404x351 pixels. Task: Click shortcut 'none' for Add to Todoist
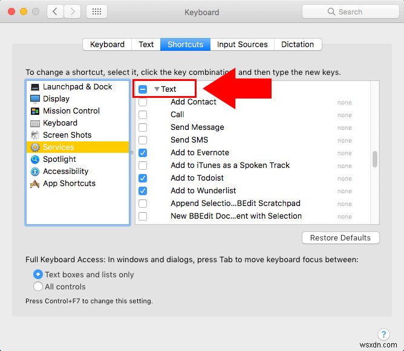tap(345, 179)
